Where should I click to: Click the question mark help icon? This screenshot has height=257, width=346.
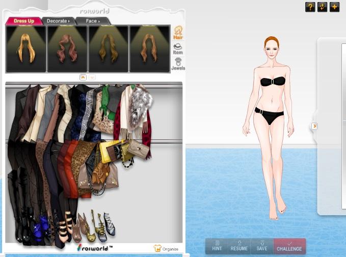pyautogui.click(x=310, y=7)
